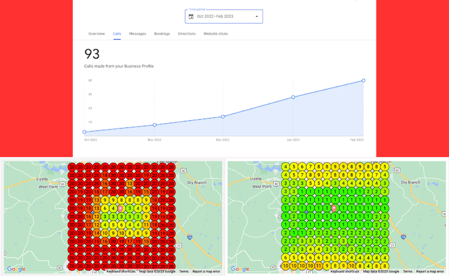The height and width of the screenshot is (276, 449).
Task: Expand the Time period dropdown arrow
Action: pyautogui.click(x=257, y=17)
